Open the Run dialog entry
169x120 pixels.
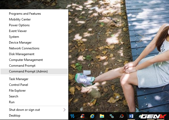34,102
